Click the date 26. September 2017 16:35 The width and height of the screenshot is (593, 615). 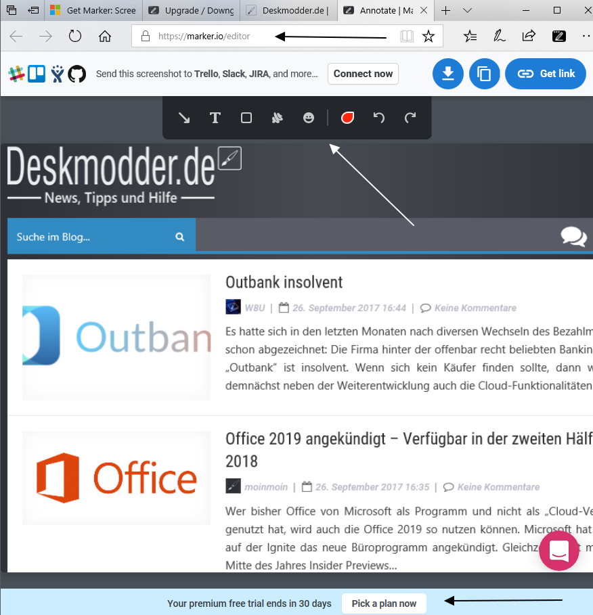click(372, 487)
